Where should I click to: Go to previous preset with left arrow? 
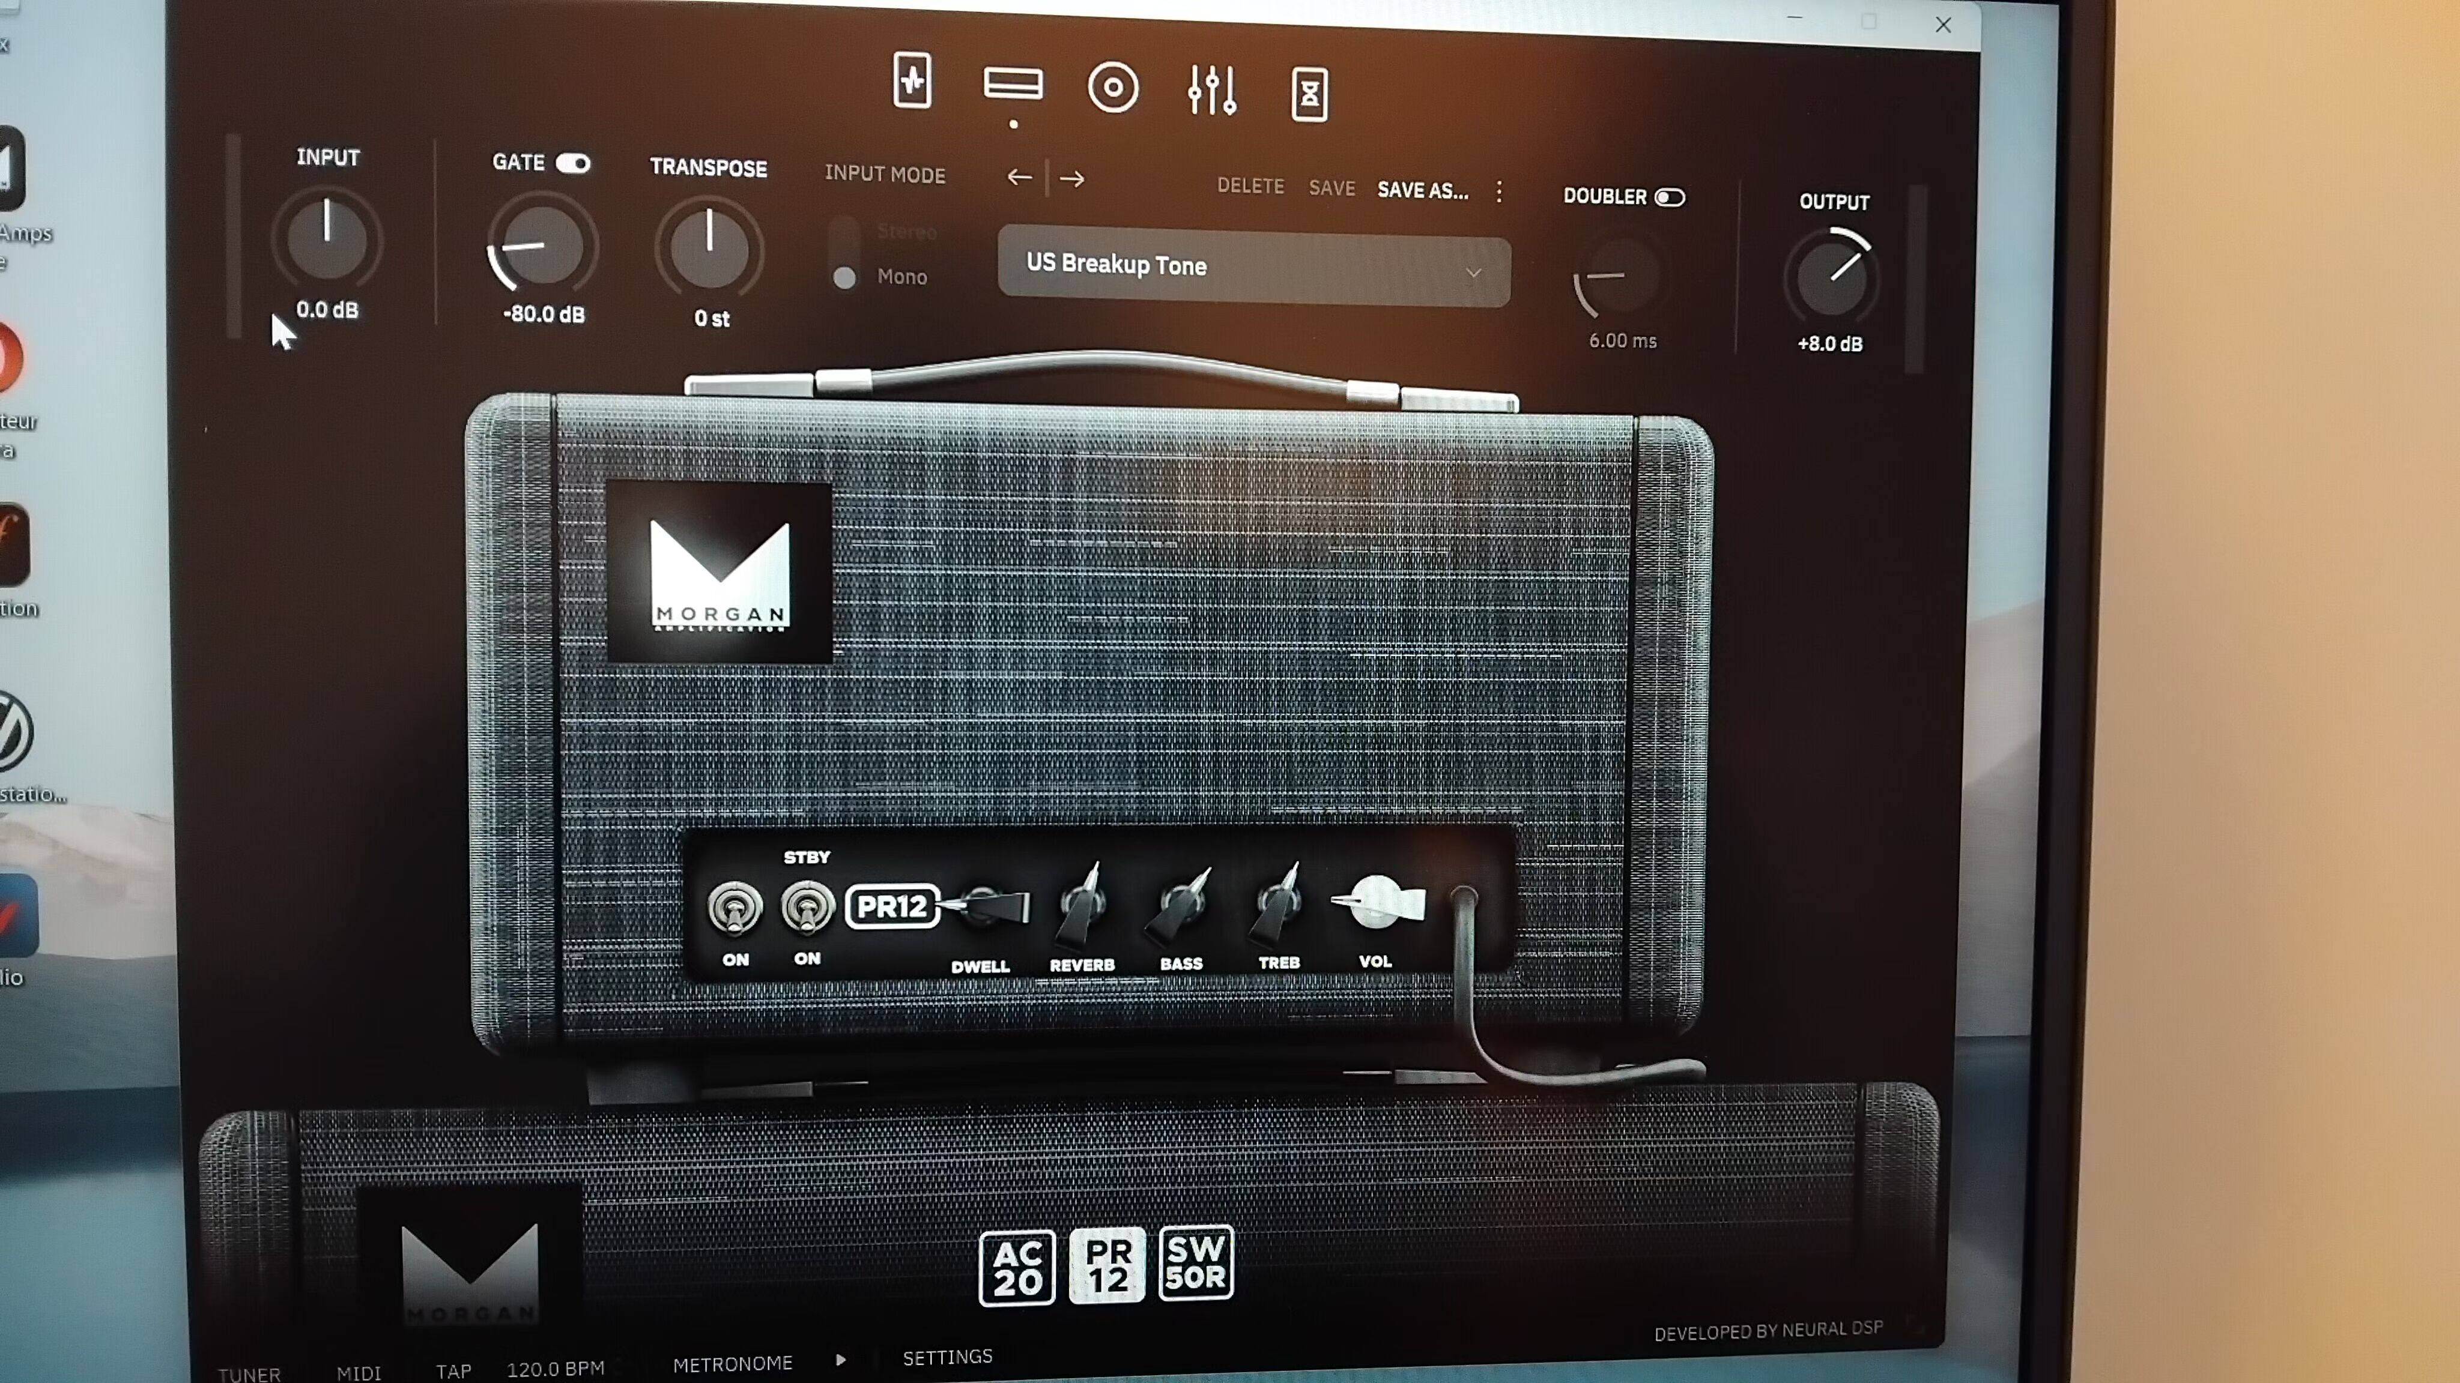[1019, 178]
